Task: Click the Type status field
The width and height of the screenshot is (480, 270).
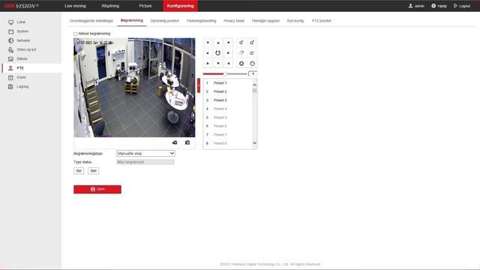Action: [x=145, y=162]
